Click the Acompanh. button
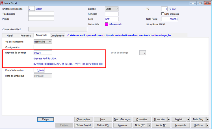This screenshot has height=129, width=212. pyautogui.click(x=181, y=125)
